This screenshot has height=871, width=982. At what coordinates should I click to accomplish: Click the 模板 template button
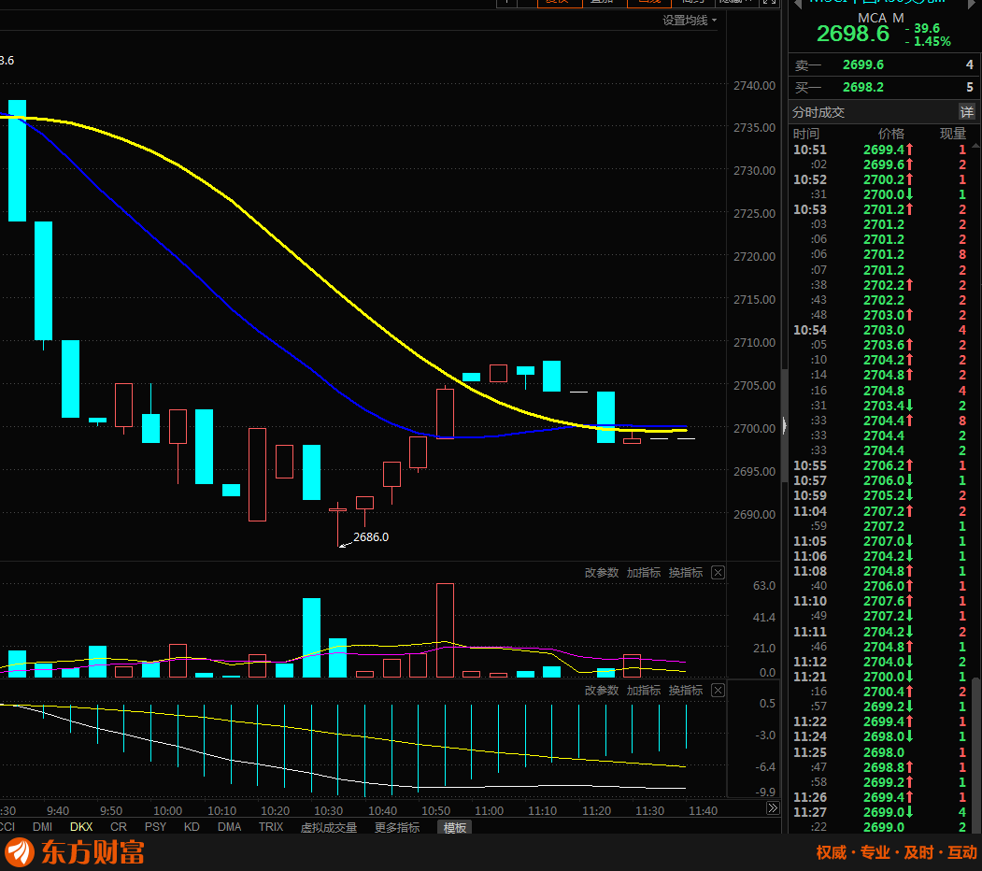tap(455, 828)
